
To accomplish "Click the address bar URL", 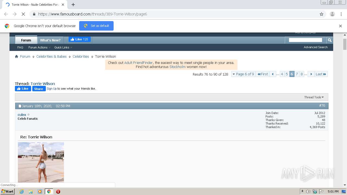I will coord(92,14).
